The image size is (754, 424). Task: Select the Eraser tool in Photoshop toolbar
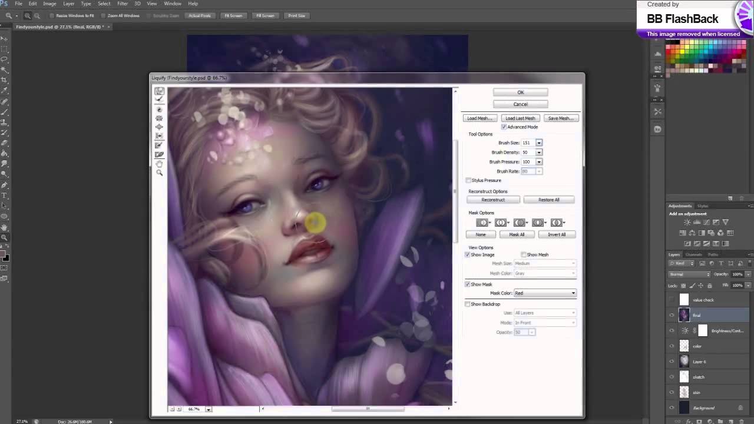click(4, 143)
